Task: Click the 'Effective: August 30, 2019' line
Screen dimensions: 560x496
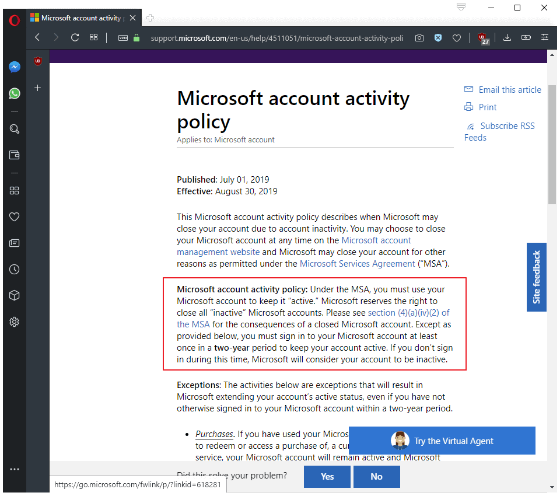Action: pyautogui.click(x=227, y=191)
